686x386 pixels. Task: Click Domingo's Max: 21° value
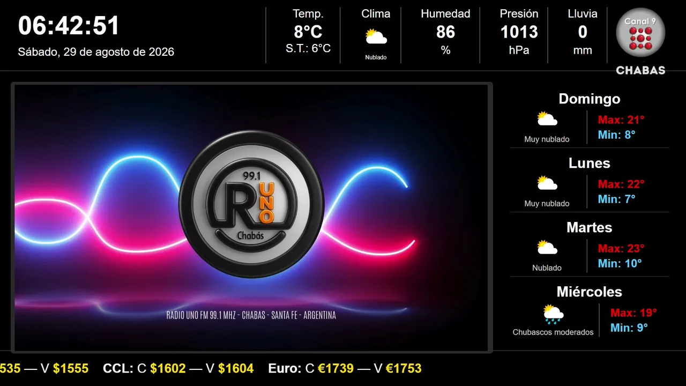[621, 120]
